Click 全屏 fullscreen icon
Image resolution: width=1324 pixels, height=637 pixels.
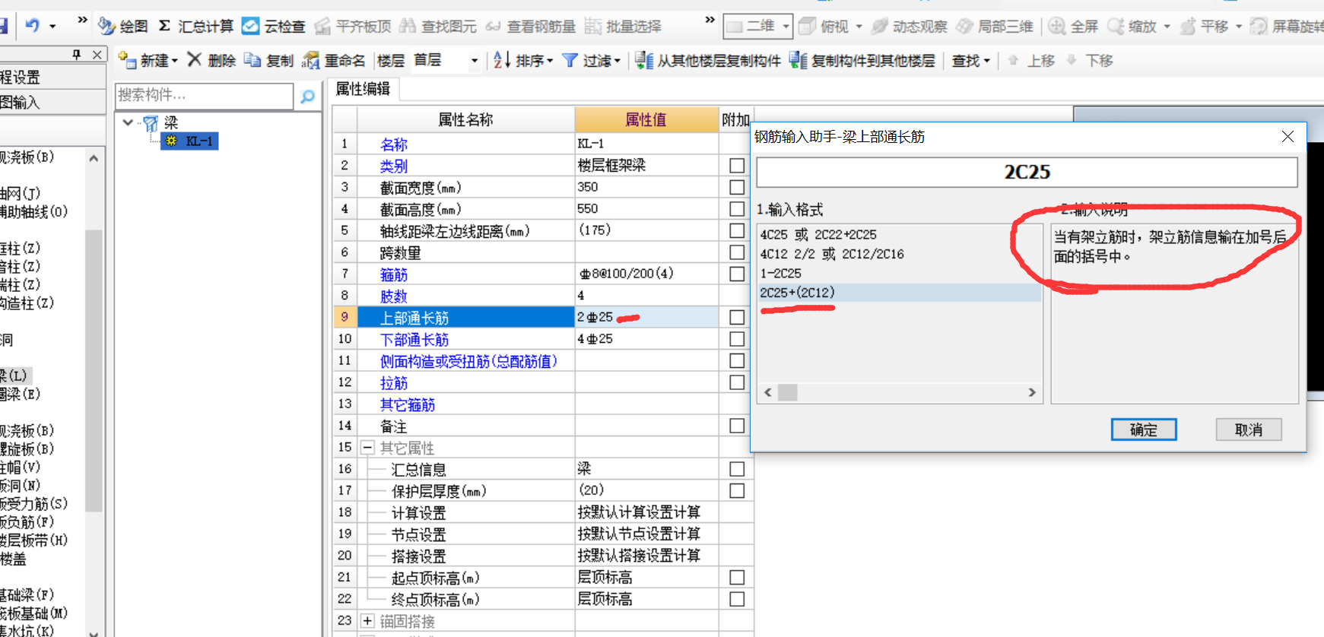pyautogui.click(x=1056, y=26)
